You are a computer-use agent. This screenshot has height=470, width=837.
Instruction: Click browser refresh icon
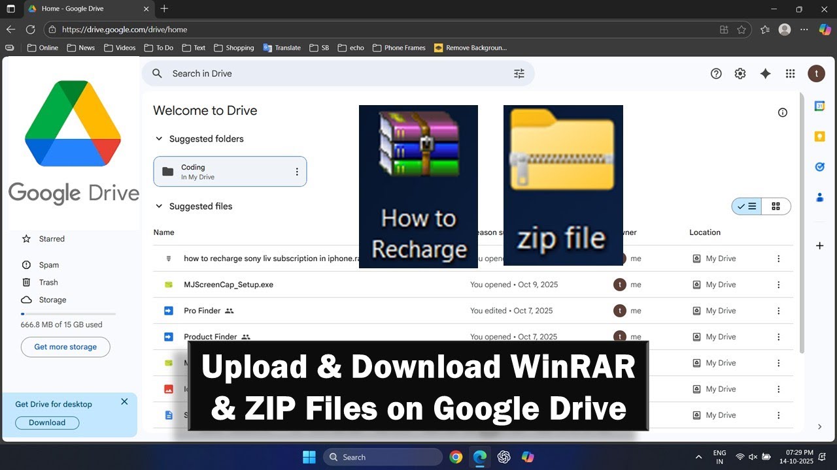click(x=30, y=29)
